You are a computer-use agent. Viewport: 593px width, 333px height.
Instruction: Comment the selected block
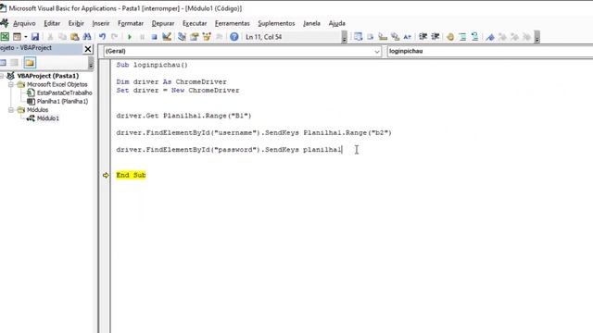point(462,37)
